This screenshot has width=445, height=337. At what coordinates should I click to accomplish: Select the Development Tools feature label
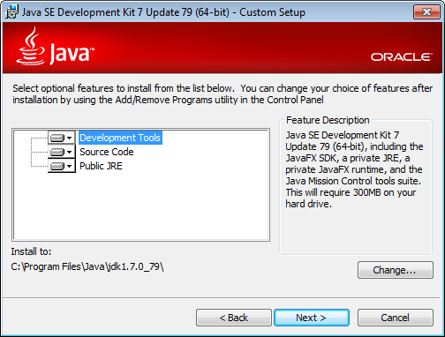point(120,138)
